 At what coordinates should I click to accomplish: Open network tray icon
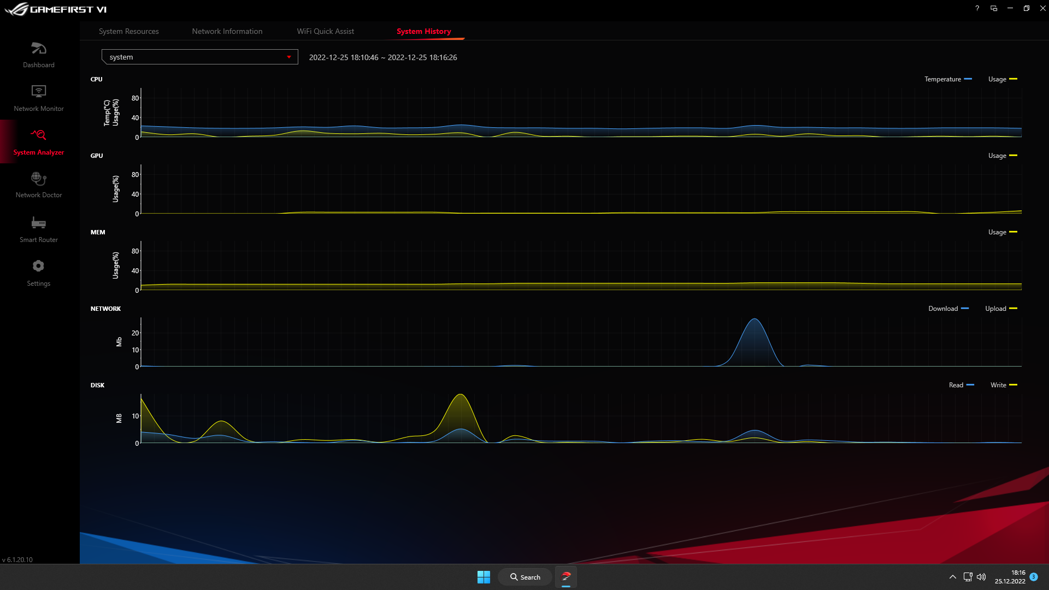pos(968,577)
